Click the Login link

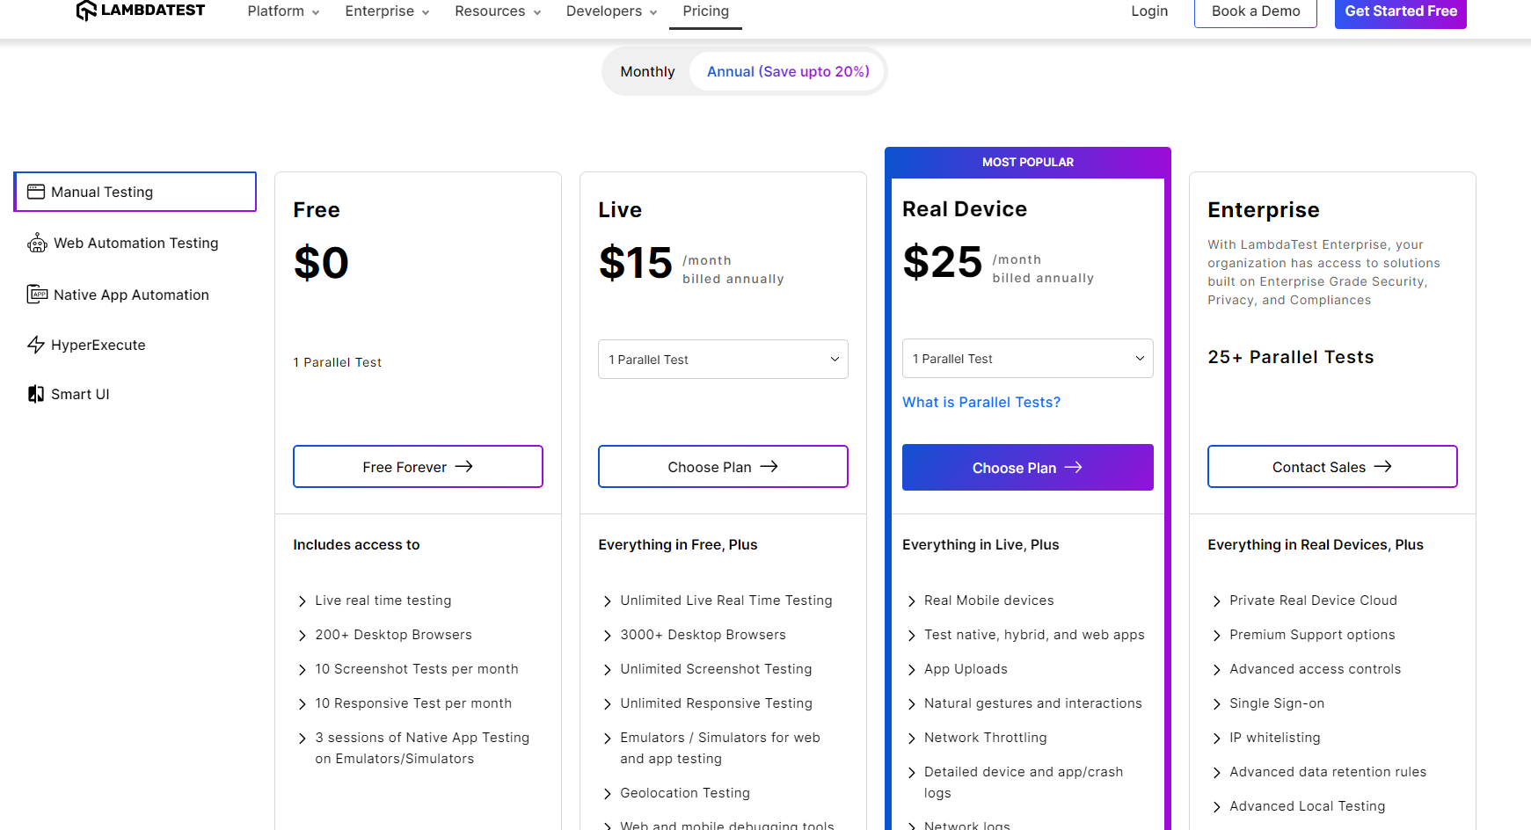(x=1149, y=11)
